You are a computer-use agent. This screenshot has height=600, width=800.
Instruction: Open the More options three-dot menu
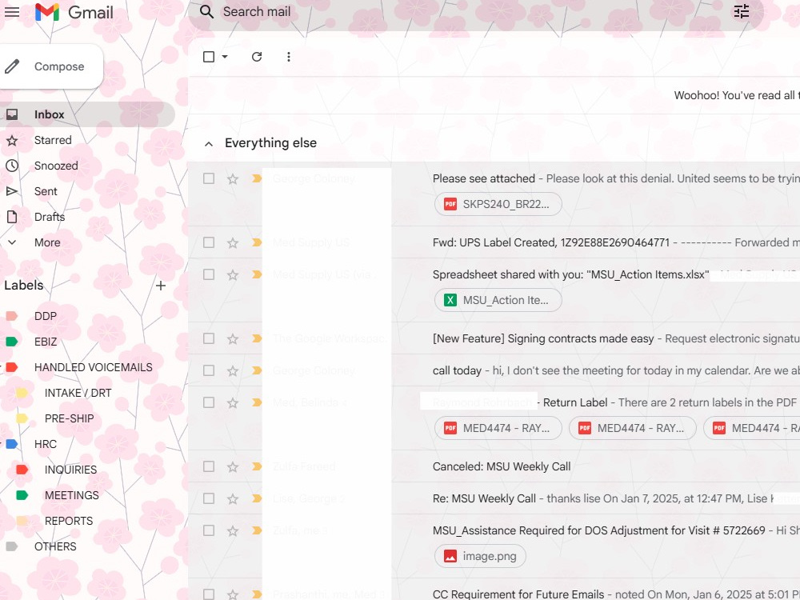(x=289, y=57)
